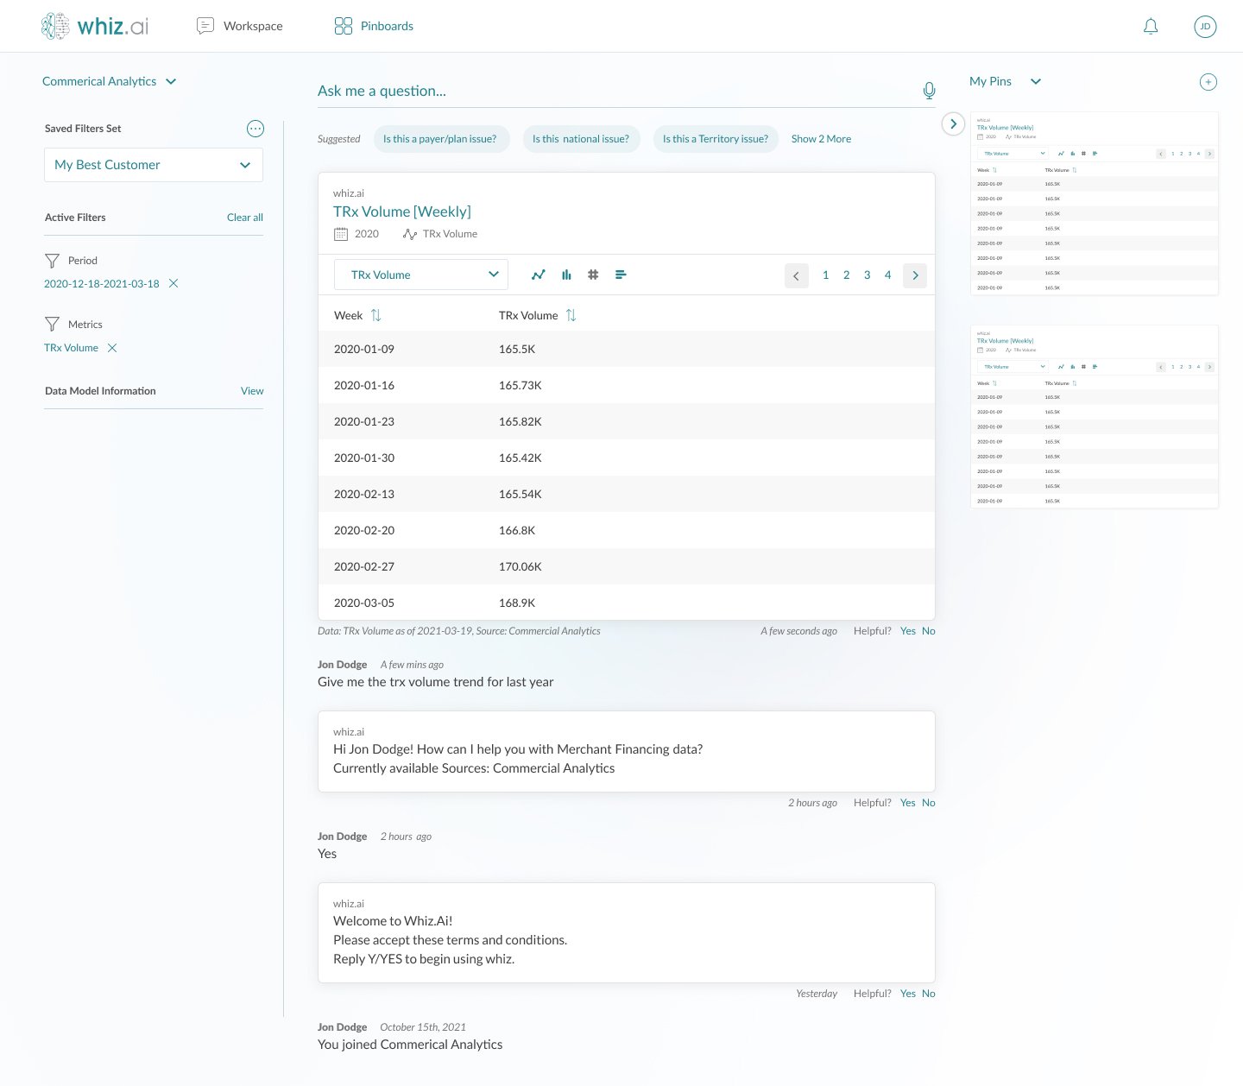Click the Metrics funnel filter icon
This screenshot has height=1086, width=1243.
click(x=52, y=325)
